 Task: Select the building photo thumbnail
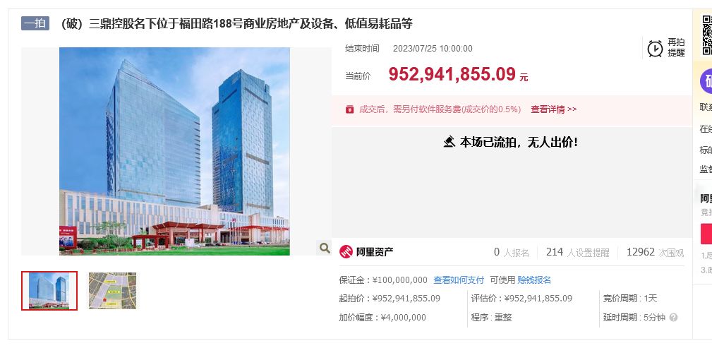pos(49,291)
